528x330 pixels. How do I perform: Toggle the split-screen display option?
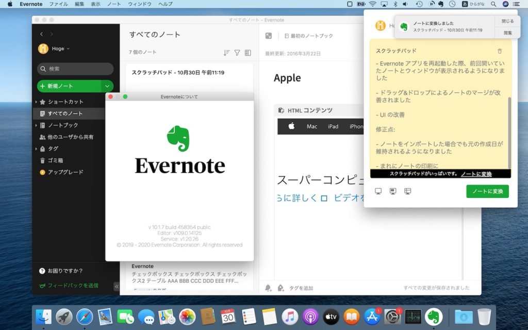407,191
